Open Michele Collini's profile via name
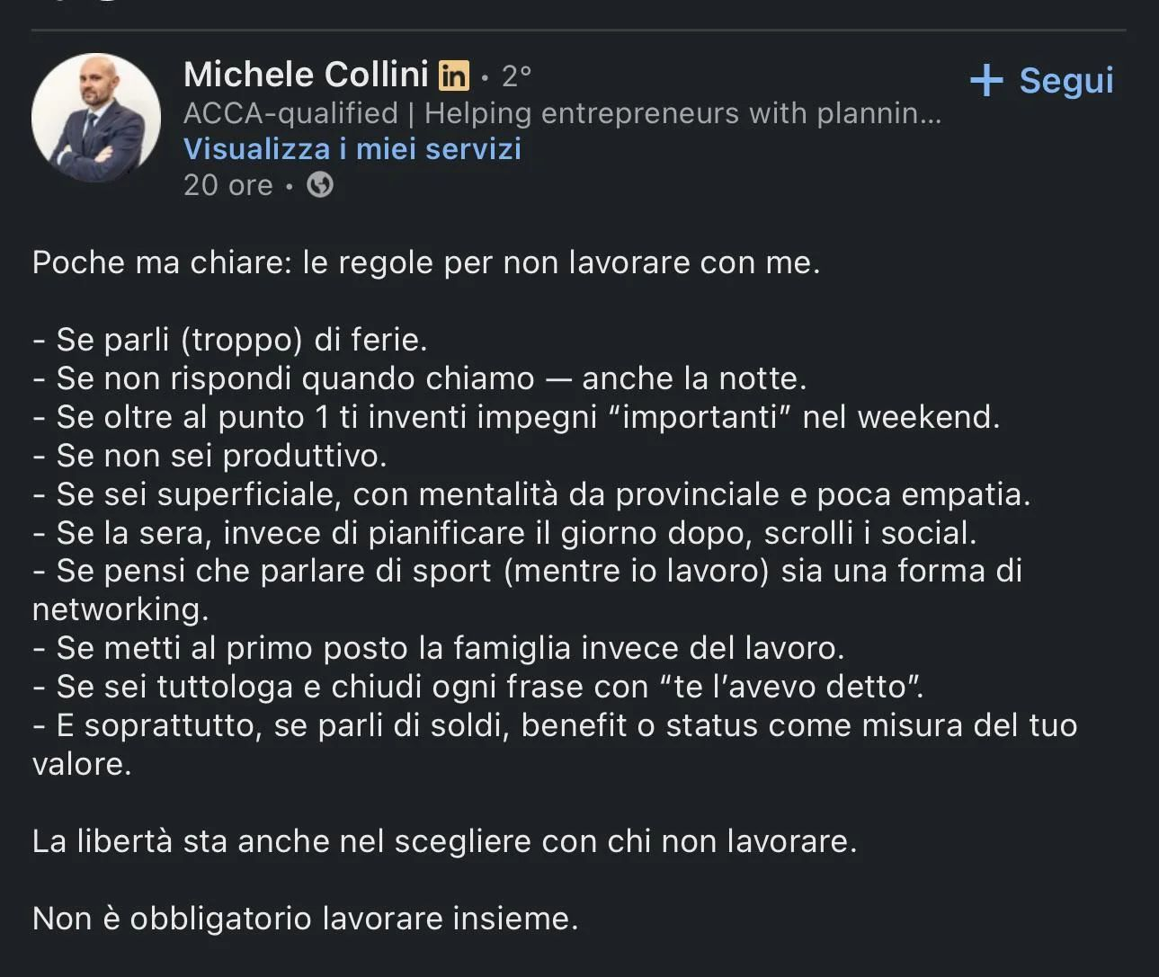Screen dimensions: 1159x977 pos(306,75)
